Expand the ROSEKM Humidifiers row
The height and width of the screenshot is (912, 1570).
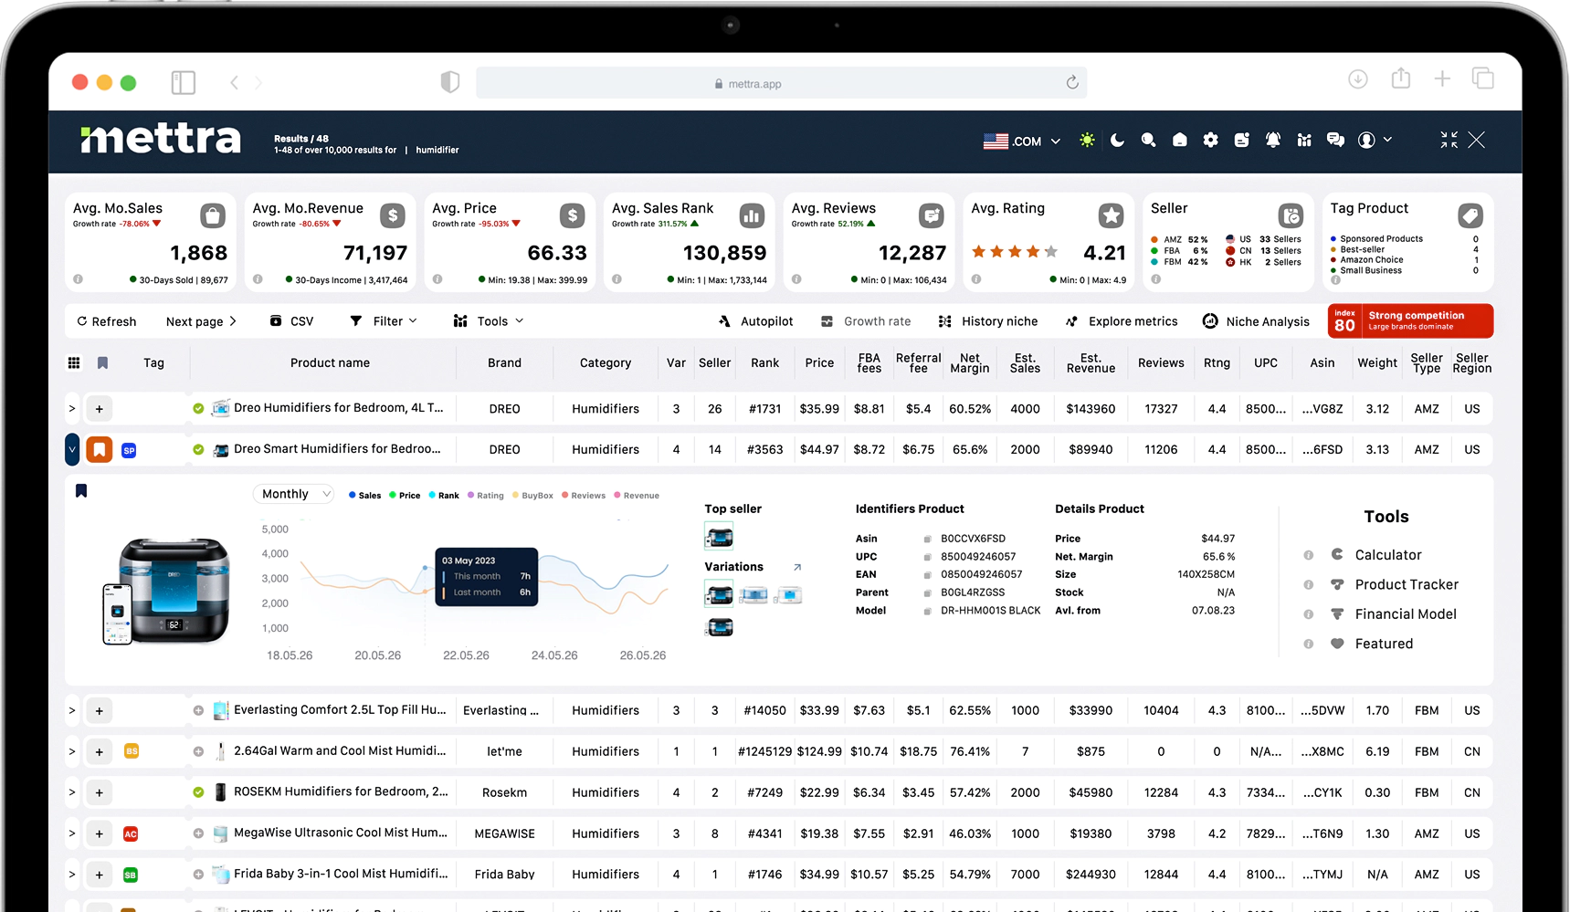[x=72, y=791]
